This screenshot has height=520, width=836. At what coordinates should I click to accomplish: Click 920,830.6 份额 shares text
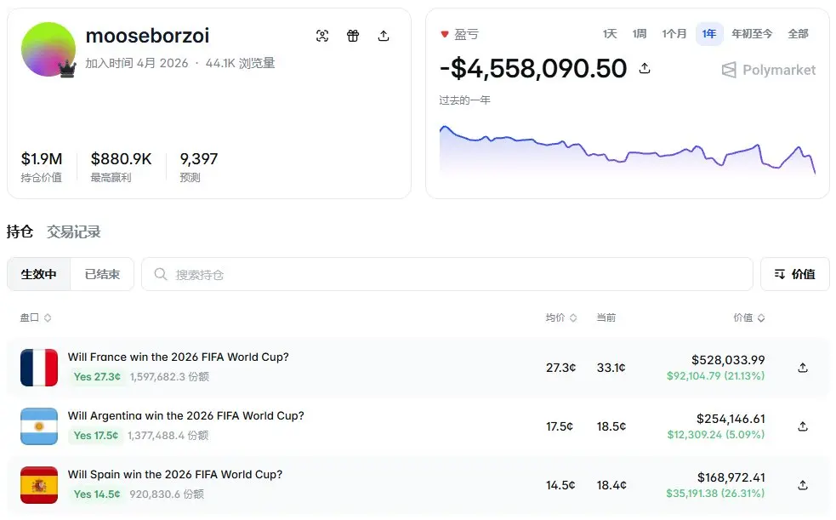(x=167, y=494)
